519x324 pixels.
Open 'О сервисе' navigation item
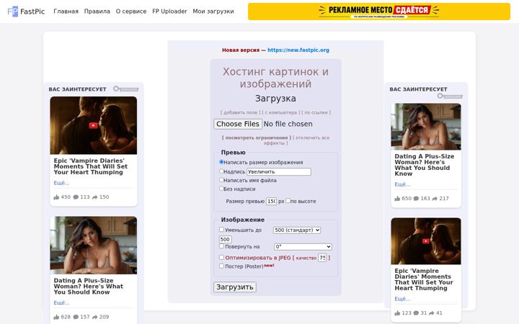(x=131, y=12)
